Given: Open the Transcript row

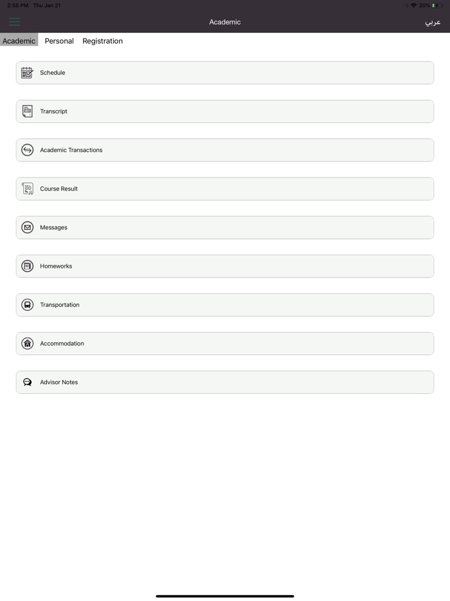Looking at the screenshot, I should 225,111.
